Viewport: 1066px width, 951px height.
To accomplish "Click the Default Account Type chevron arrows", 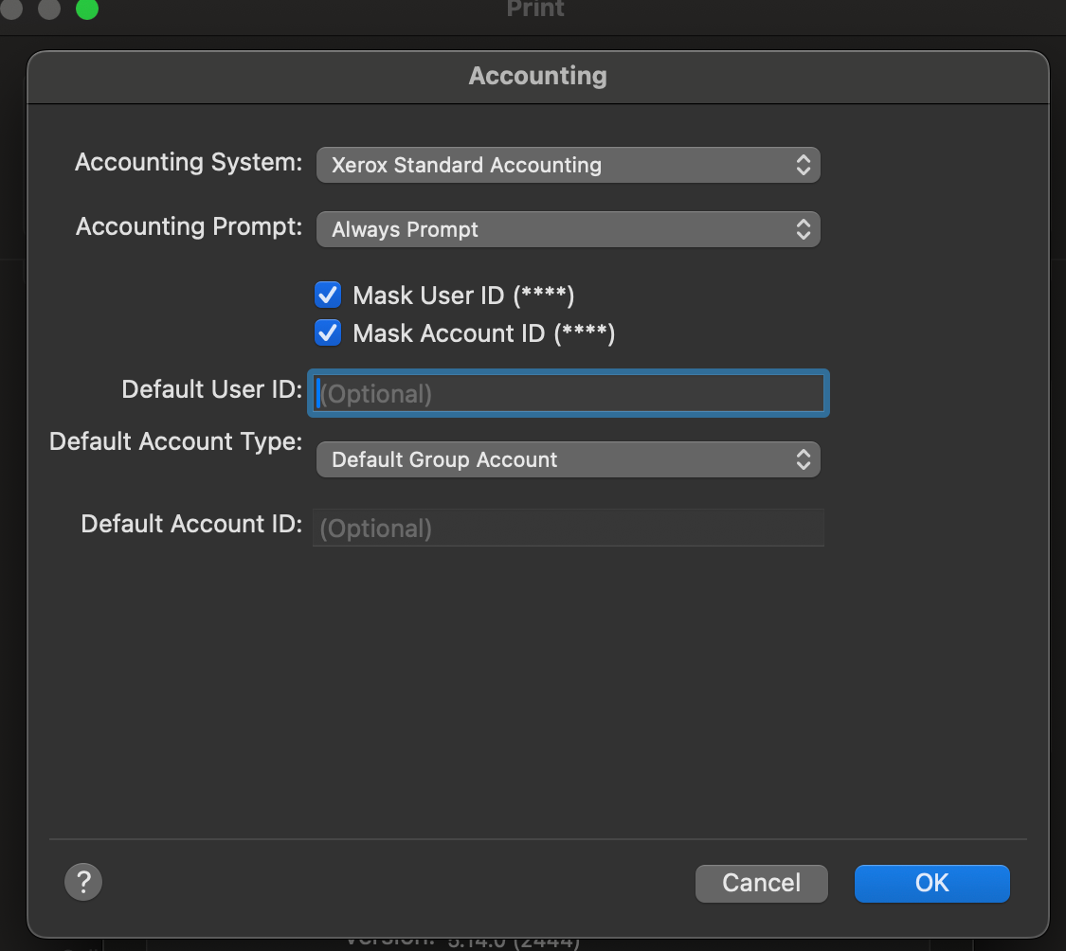I will coord(803,459).
